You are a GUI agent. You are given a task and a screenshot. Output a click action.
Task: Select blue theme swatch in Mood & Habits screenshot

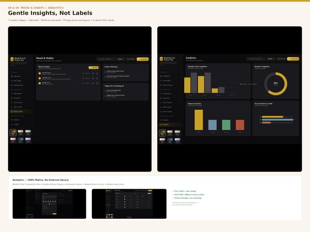[x=21, y=140]
